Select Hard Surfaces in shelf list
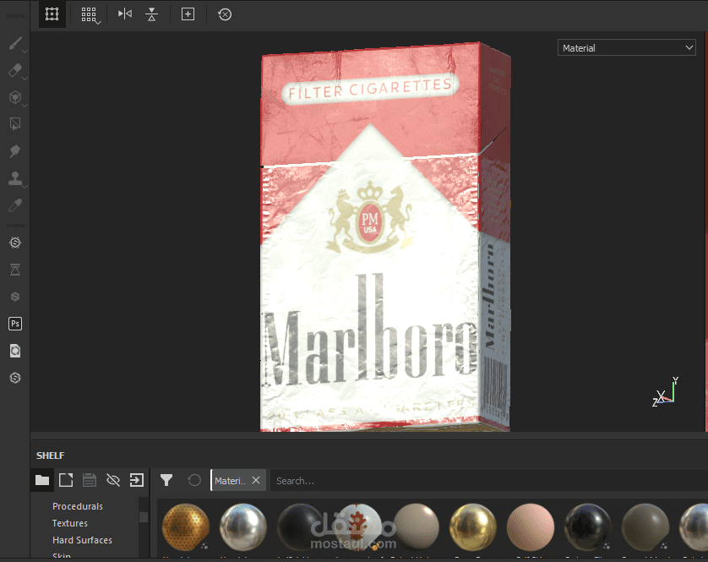708x562 pixels. (x=82, y=540)
